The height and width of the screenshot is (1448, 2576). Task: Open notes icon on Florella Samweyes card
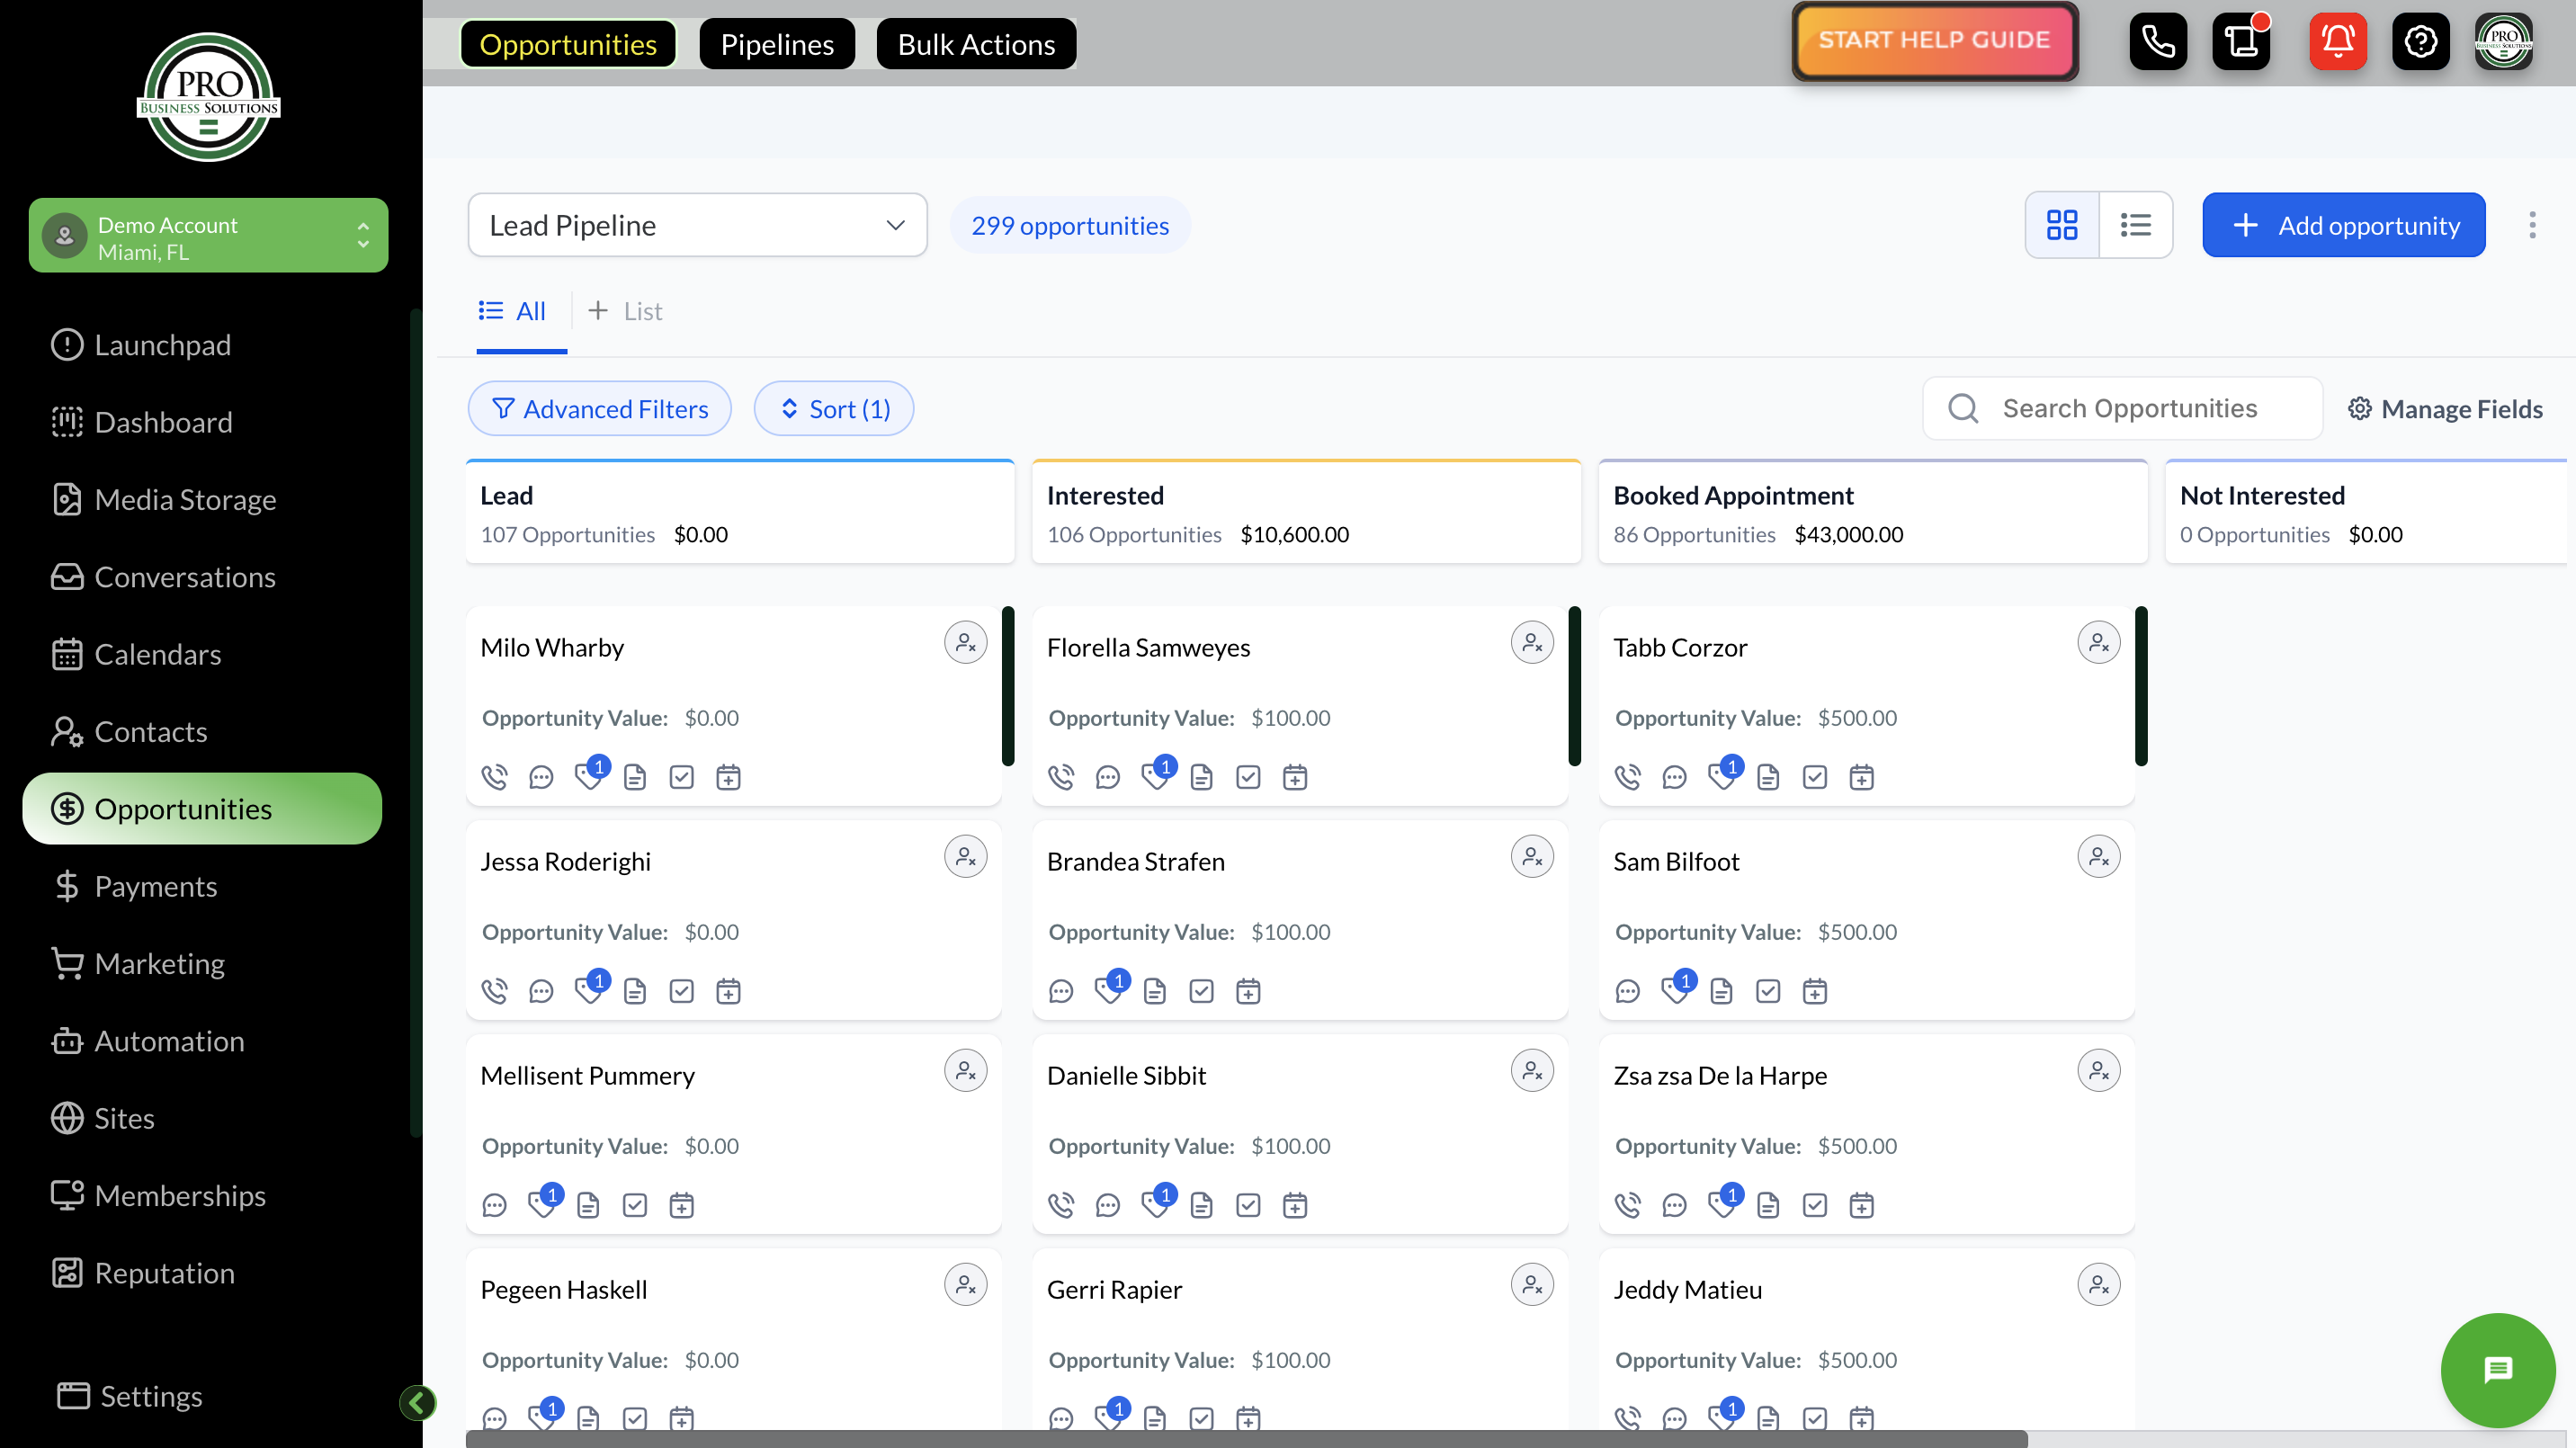[x=1201, y=777]
